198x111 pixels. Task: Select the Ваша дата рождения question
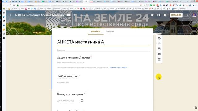pos(70,94)
